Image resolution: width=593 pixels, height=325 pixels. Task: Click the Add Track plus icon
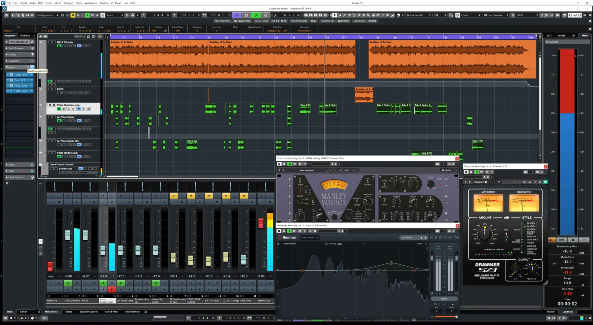[41, 37]
